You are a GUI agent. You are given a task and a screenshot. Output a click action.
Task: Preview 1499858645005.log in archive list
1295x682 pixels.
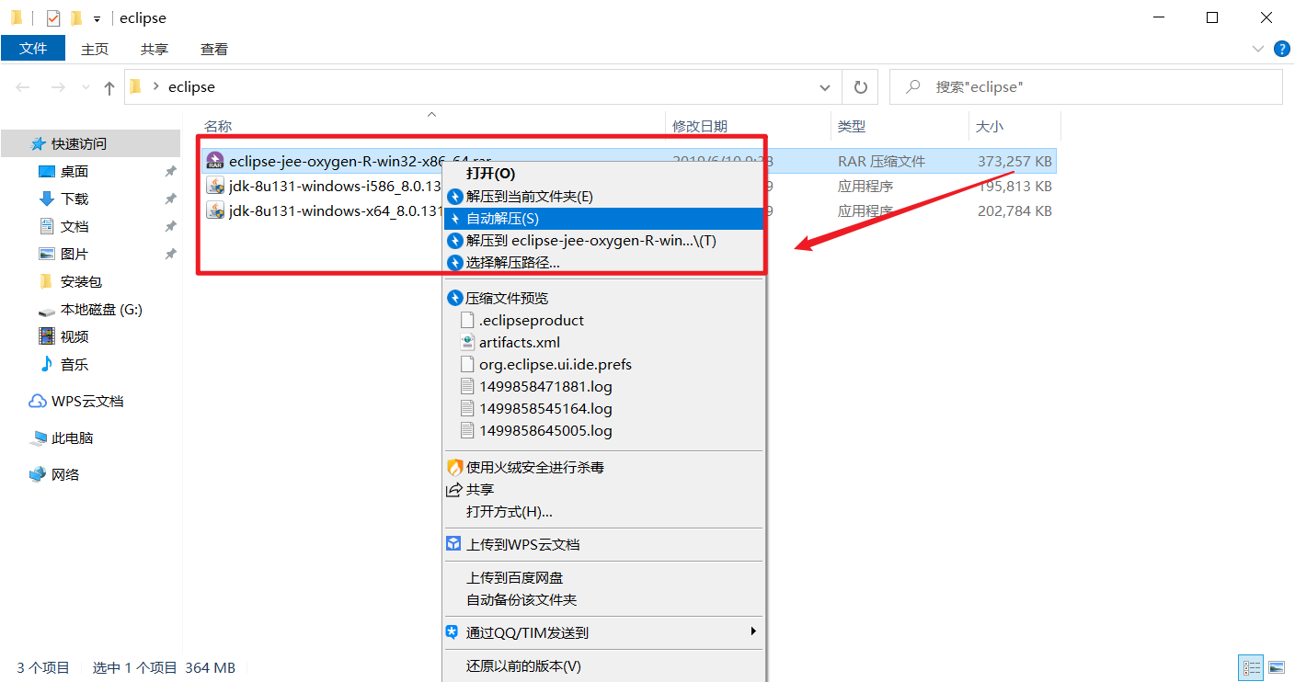pyautogui.click(x=603, y=430)
